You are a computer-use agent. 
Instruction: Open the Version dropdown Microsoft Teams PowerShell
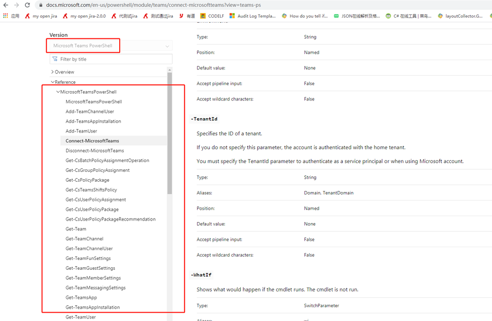pyautogui.click(x=111, y=46)
